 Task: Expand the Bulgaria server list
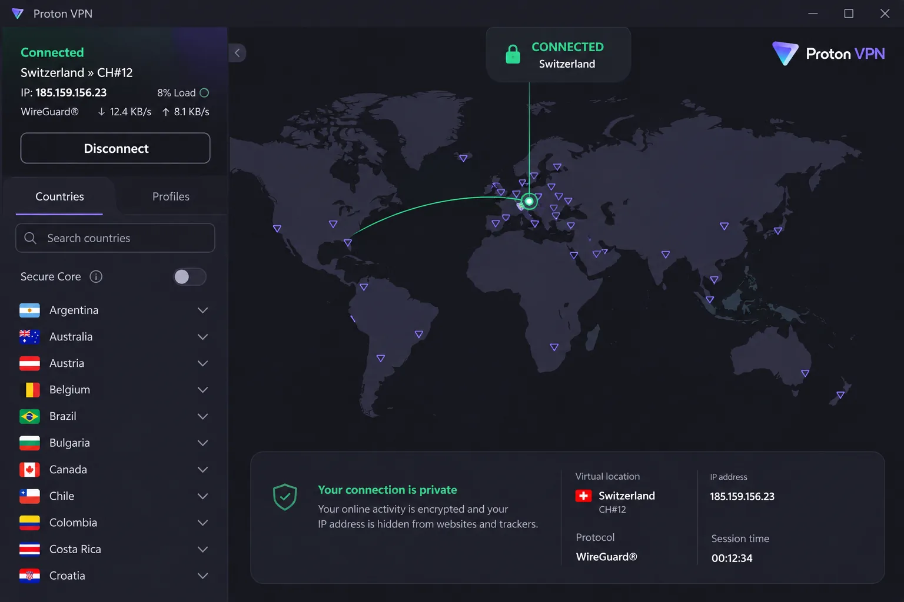(x=202, y=443)
